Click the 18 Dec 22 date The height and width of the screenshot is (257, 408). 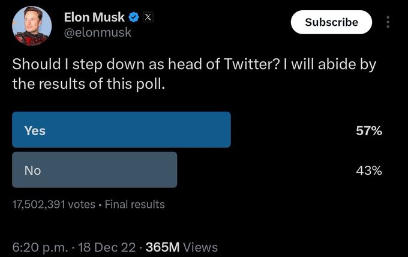107,247
